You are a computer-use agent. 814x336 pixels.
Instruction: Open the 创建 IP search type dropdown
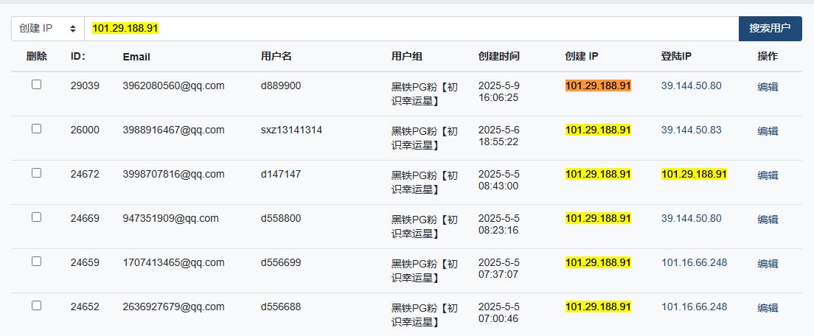point(48,29)
